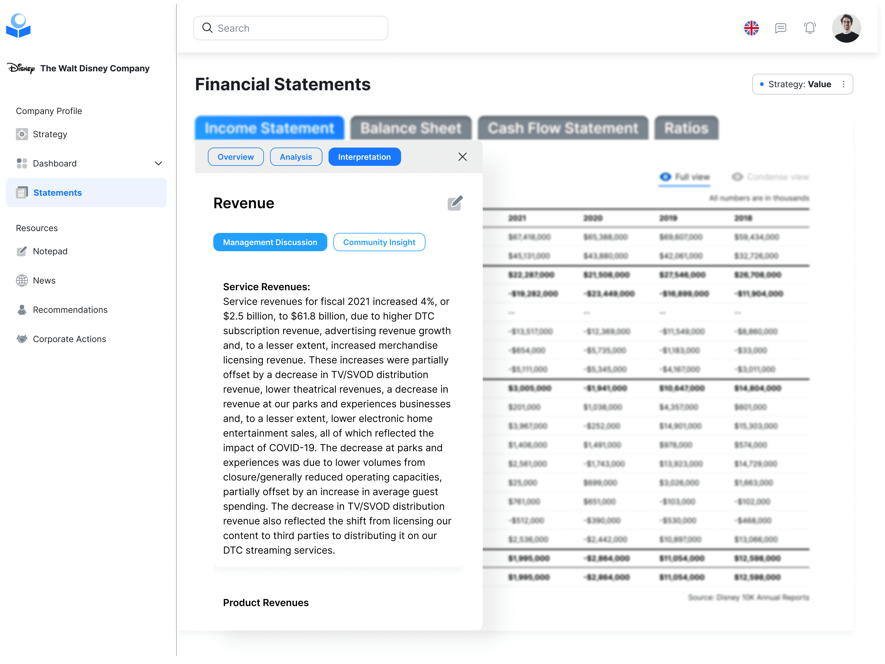The image size is (885, 664).
Task: Open the UK flag language selector
Action: [x=751, y=28]
